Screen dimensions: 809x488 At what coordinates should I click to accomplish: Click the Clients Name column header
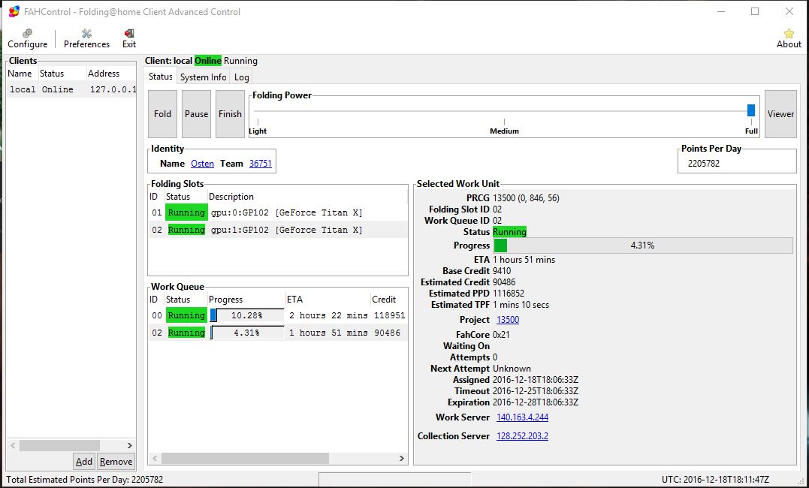pyautogui.click(x=22, y=74)
